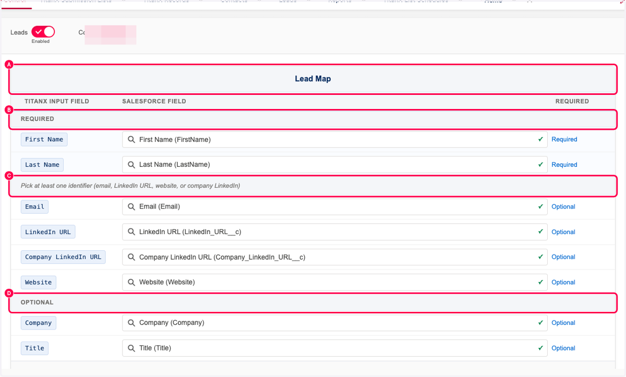Open the Title (Title) Salesforce field picker
The image size is (626, 377).
click(335, 348)
